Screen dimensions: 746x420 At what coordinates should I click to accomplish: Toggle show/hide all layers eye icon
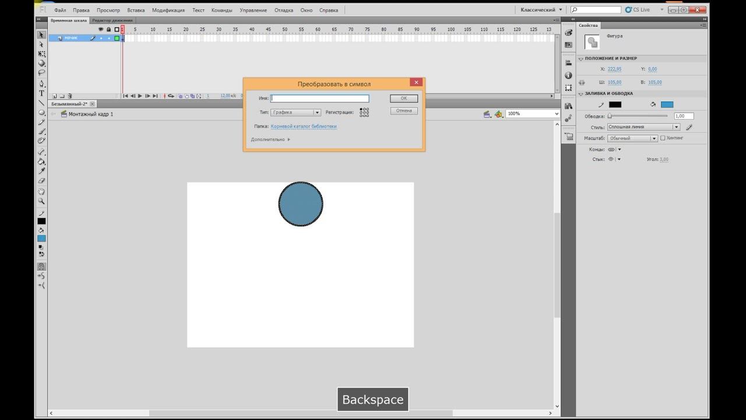point(100,29)
